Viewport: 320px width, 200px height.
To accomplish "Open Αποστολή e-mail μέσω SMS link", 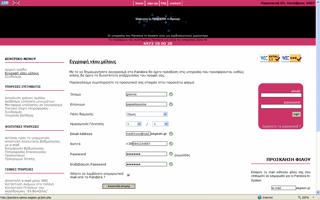I will [x=26, y=180].
